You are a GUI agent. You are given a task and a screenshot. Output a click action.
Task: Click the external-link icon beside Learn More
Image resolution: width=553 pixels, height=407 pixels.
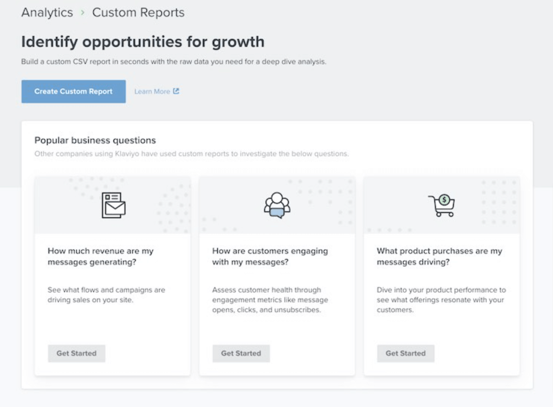coord(176,91)
